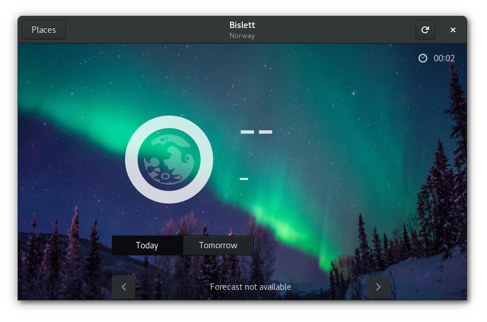Click the Norway subtitle
The width and height of the screenshot is (487, 322).
(x=242, y=36)
